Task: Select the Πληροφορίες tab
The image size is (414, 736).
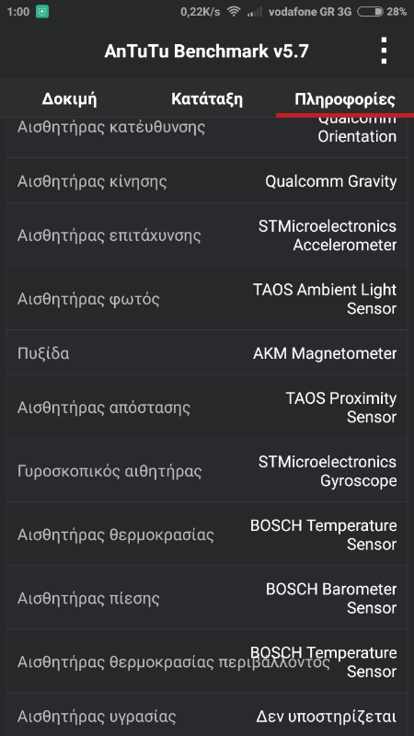Action: click(x=345, y=99)
